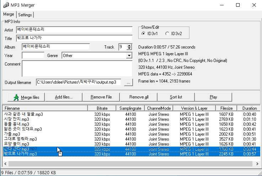Select the ID3v2 radio button

tap(167, 34)
